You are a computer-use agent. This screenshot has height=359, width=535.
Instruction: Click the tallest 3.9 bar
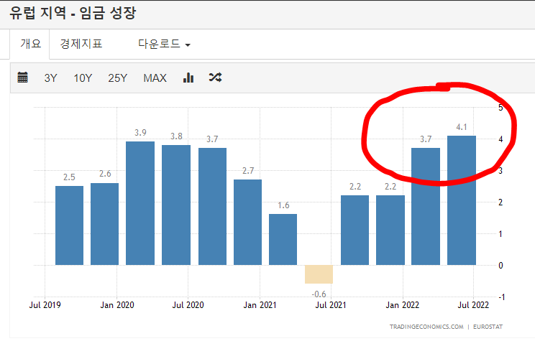click(140, 203)
